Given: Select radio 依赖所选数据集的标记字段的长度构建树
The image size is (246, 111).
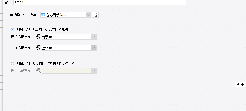Looking at the screenshot, I should click(12, 64).
